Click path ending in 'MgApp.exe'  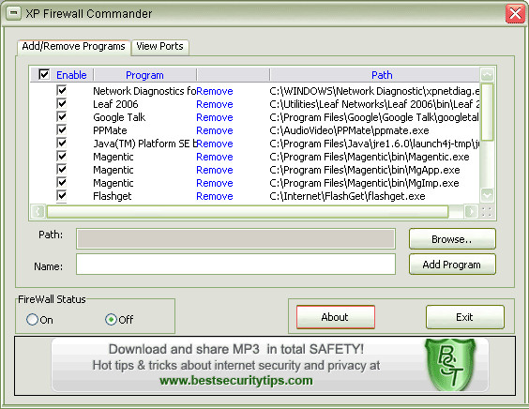pyautogui.click(x=364, y=170)
